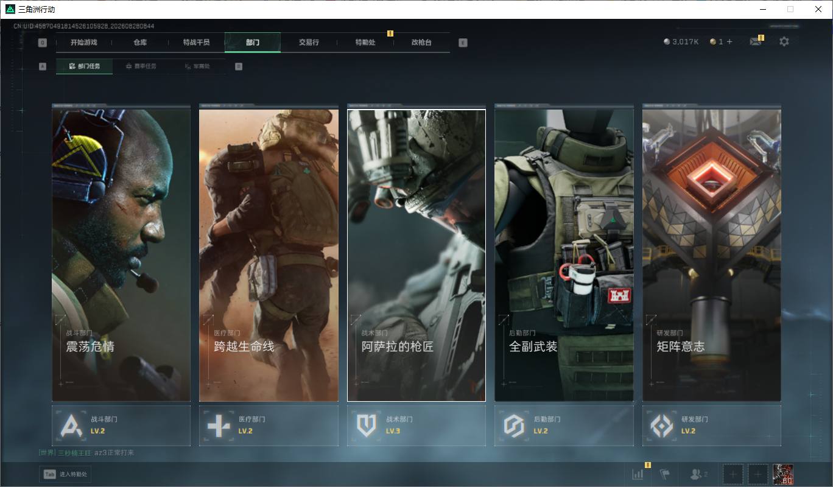Click the E key hint right of tabs
Image resolution: width=833 pixels, height=487 pixels.
(463, 43)
